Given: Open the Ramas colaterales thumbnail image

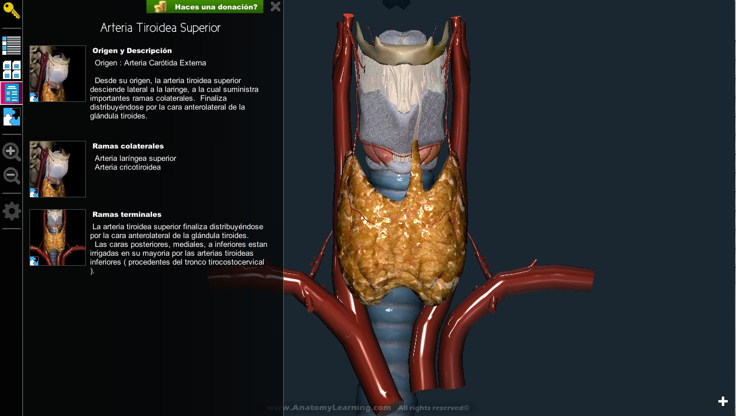Looking at the screenshot, I should 58,169.
